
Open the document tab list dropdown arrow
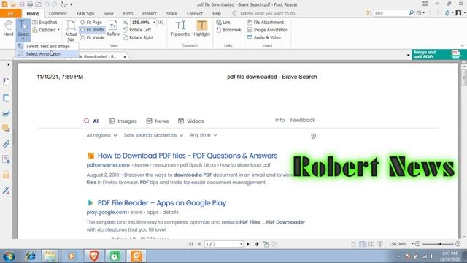409,56
